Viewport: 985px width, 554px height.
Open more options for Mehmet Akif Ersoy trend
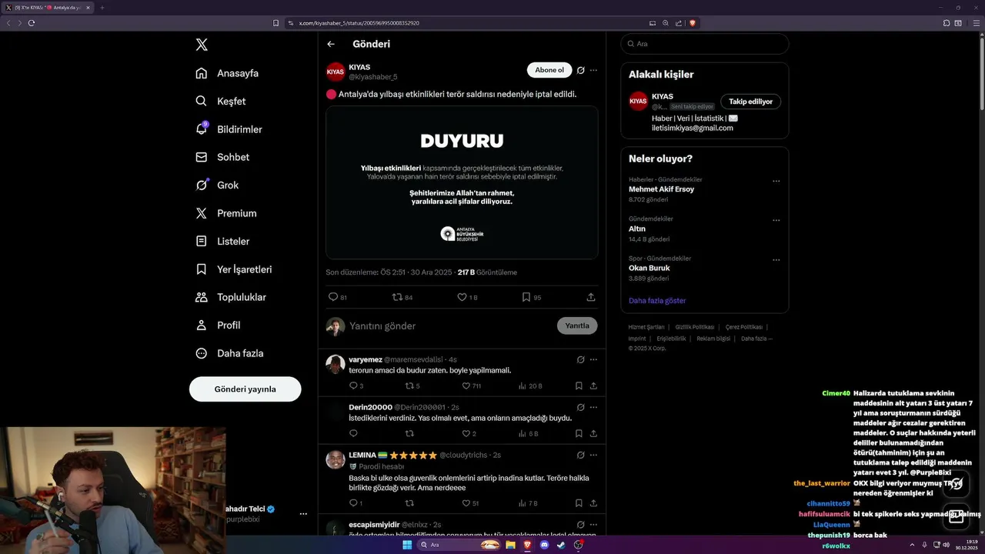point(776,181)
